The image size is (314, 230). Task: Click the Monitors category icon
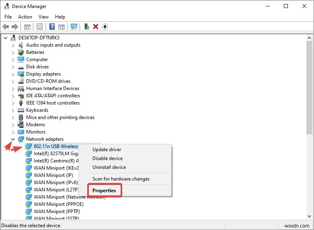(x=21, y=132)
